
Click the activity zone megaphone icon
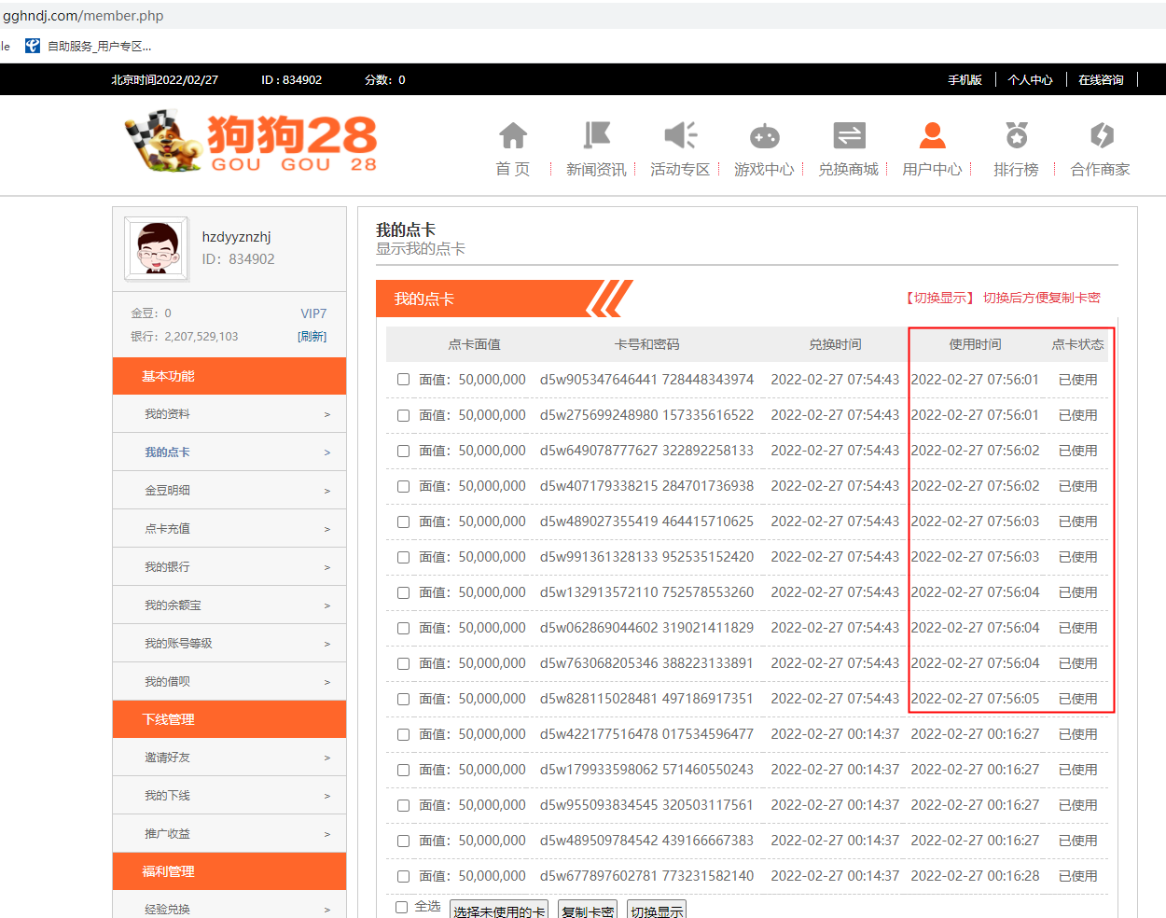point(680,136)
